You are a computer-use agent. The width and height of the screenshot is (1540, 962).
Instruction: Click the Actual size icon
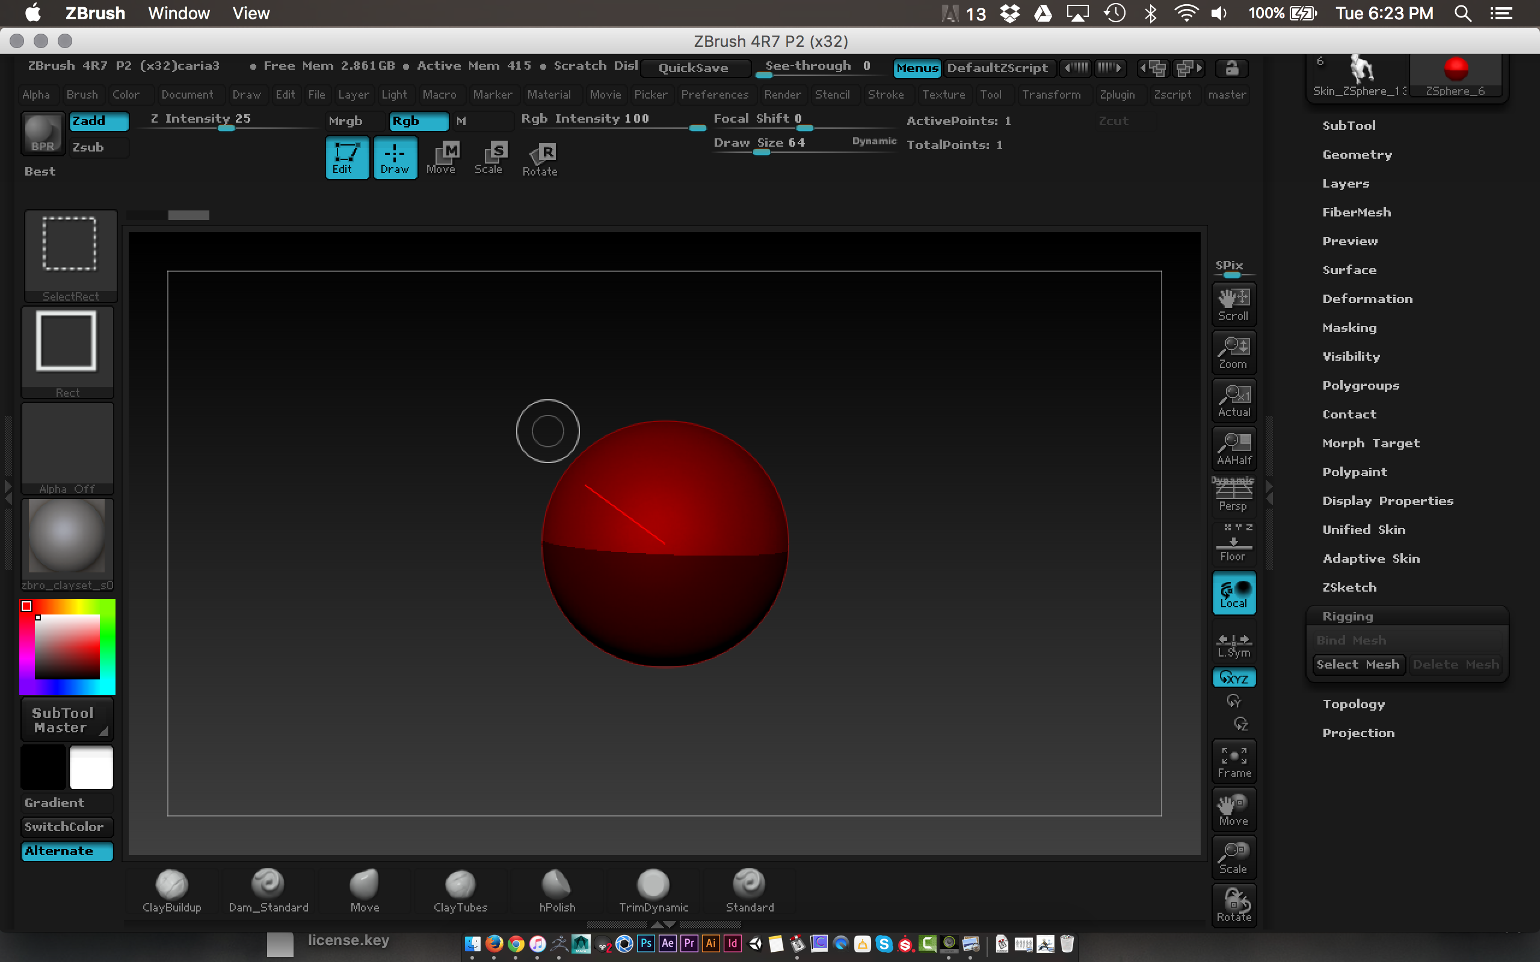pyautogui.click(x=1233, y=401)
